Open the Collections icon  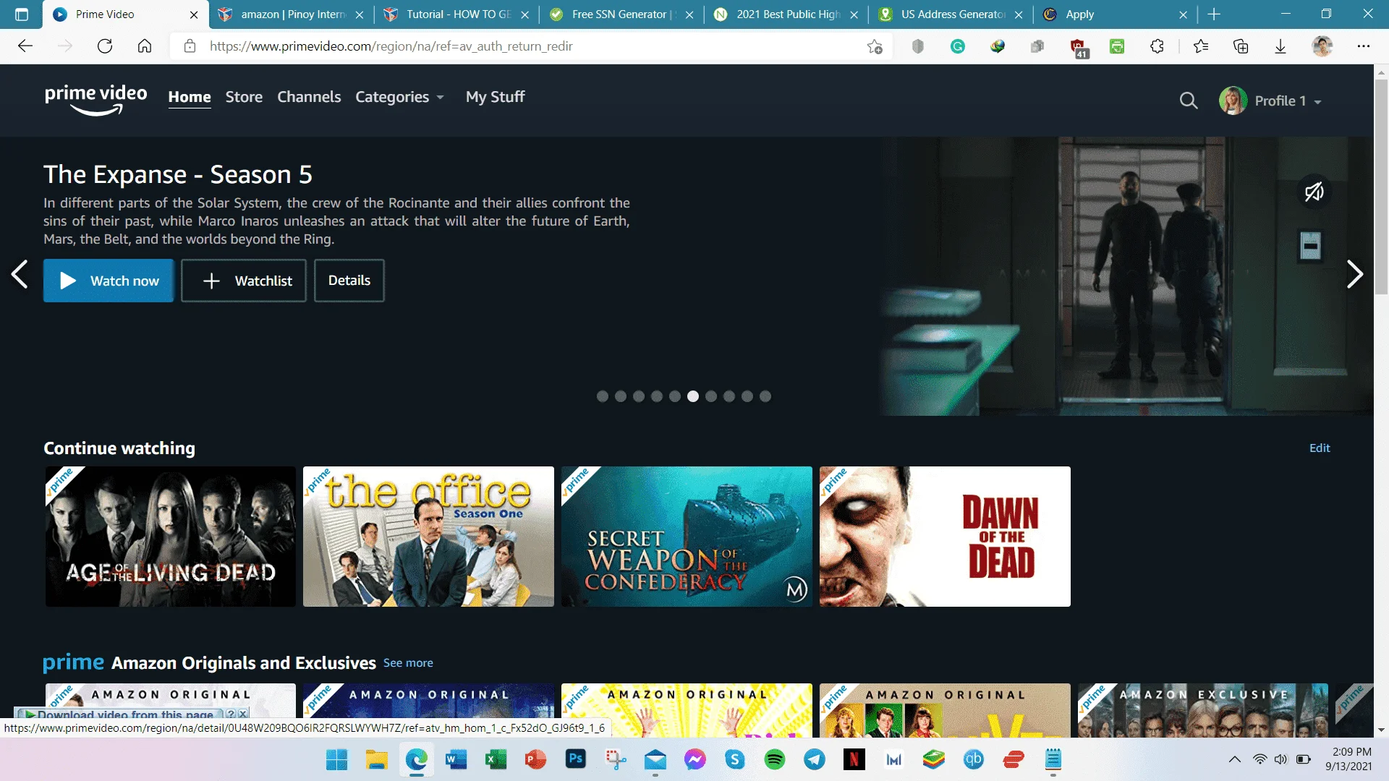pyautogui.click(x=1241, y=46)
